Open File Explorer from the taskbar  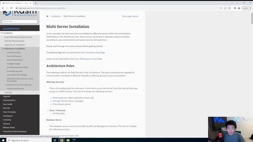click(x=68, y=140)
